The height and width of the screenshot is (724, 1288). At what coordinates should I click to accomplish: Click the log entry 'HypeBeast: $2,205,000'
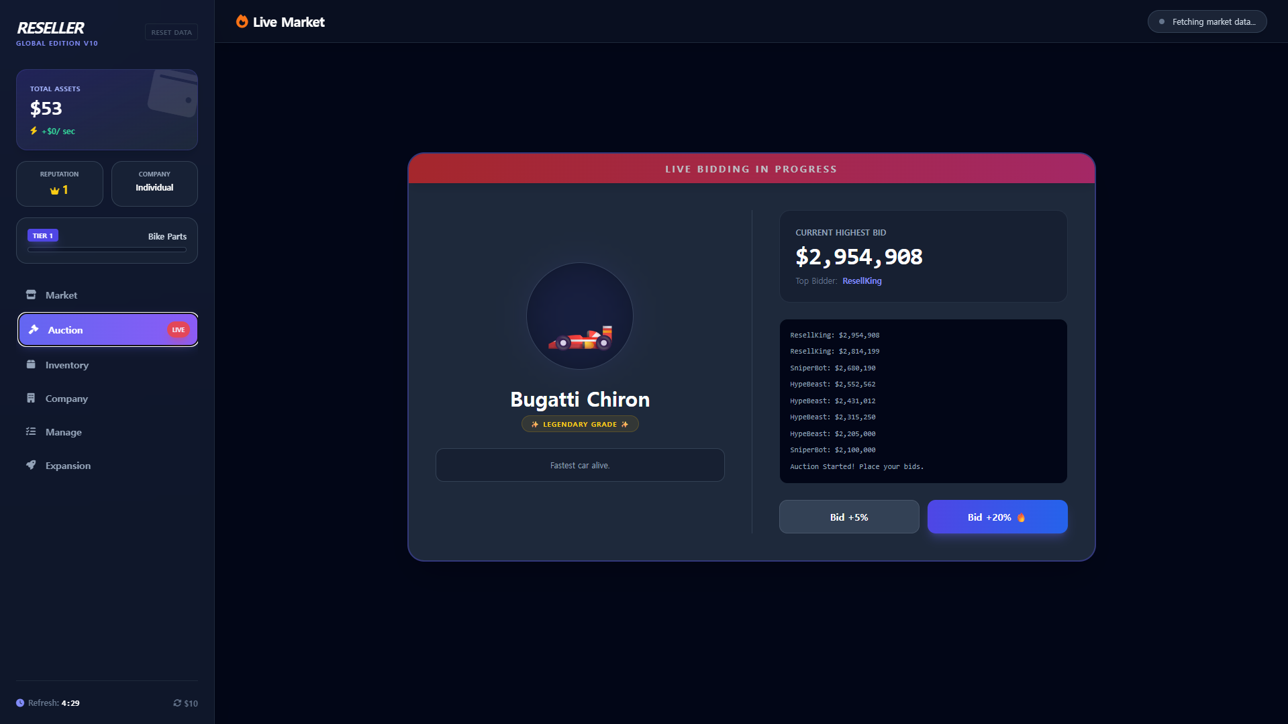pos(832,433)
